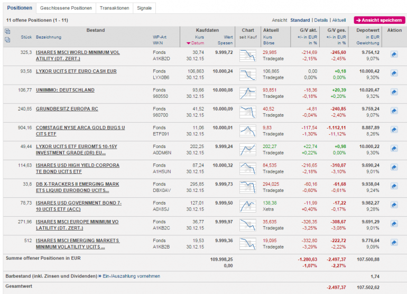
Task: Click action icon for iShares USD High Yield row
Action: click(394, 168)
